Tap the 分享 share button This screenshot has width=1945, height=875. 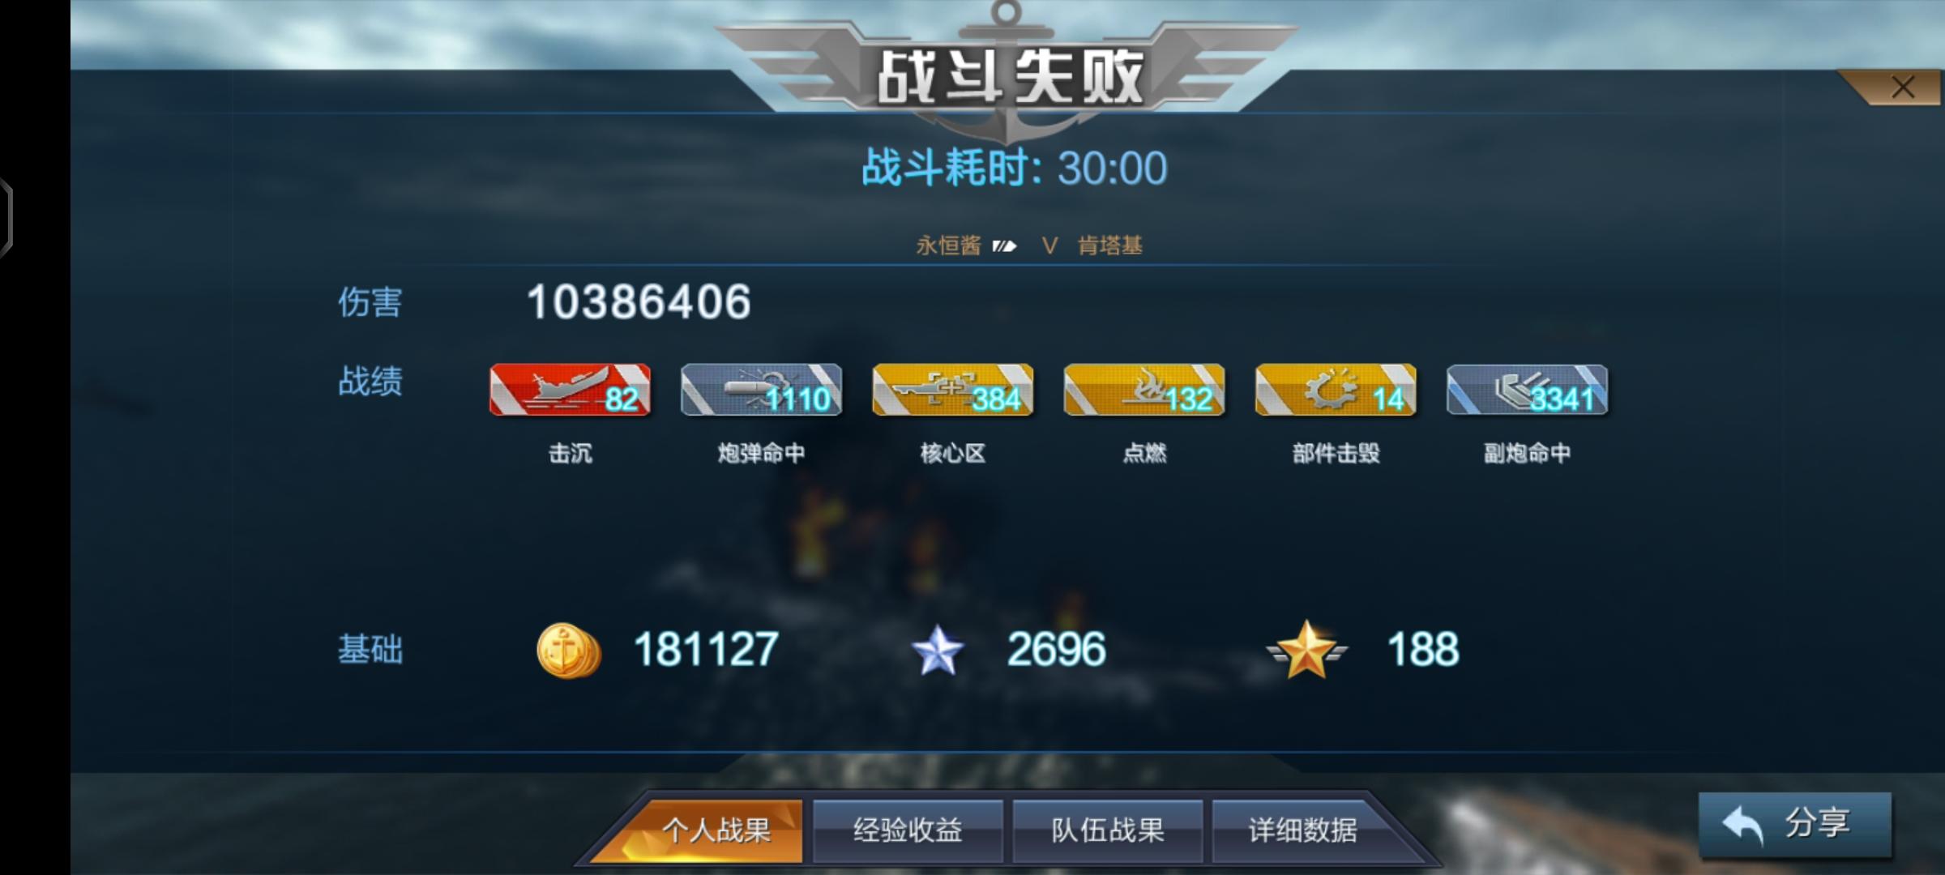tap(1795, 825)
